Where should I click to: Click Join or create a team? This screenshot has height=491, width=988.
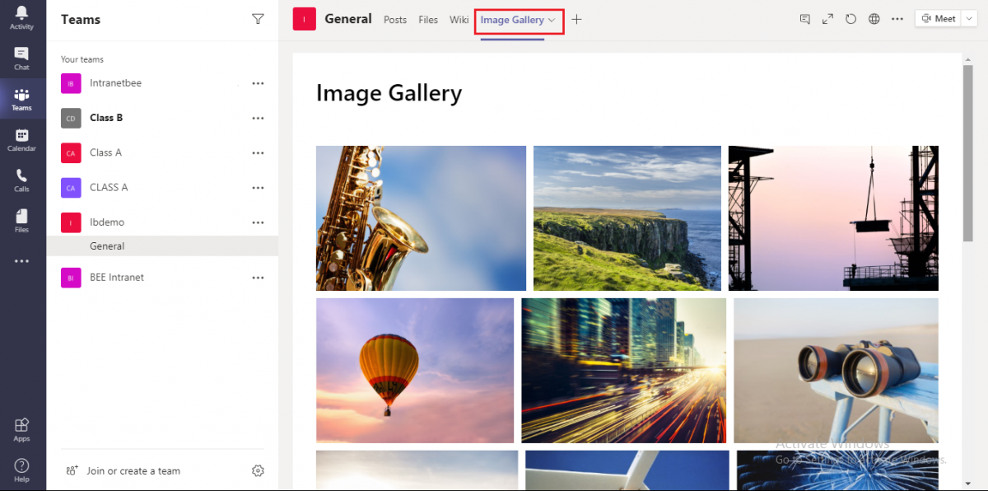(133, 471)
